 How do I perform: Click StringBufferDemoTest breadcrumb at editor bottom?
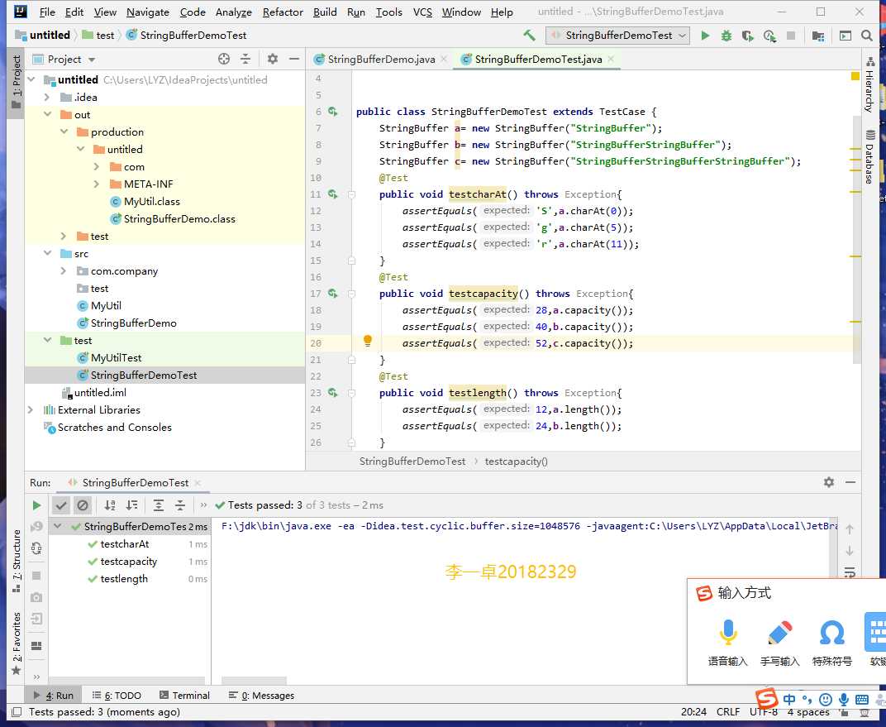(412, 462)
